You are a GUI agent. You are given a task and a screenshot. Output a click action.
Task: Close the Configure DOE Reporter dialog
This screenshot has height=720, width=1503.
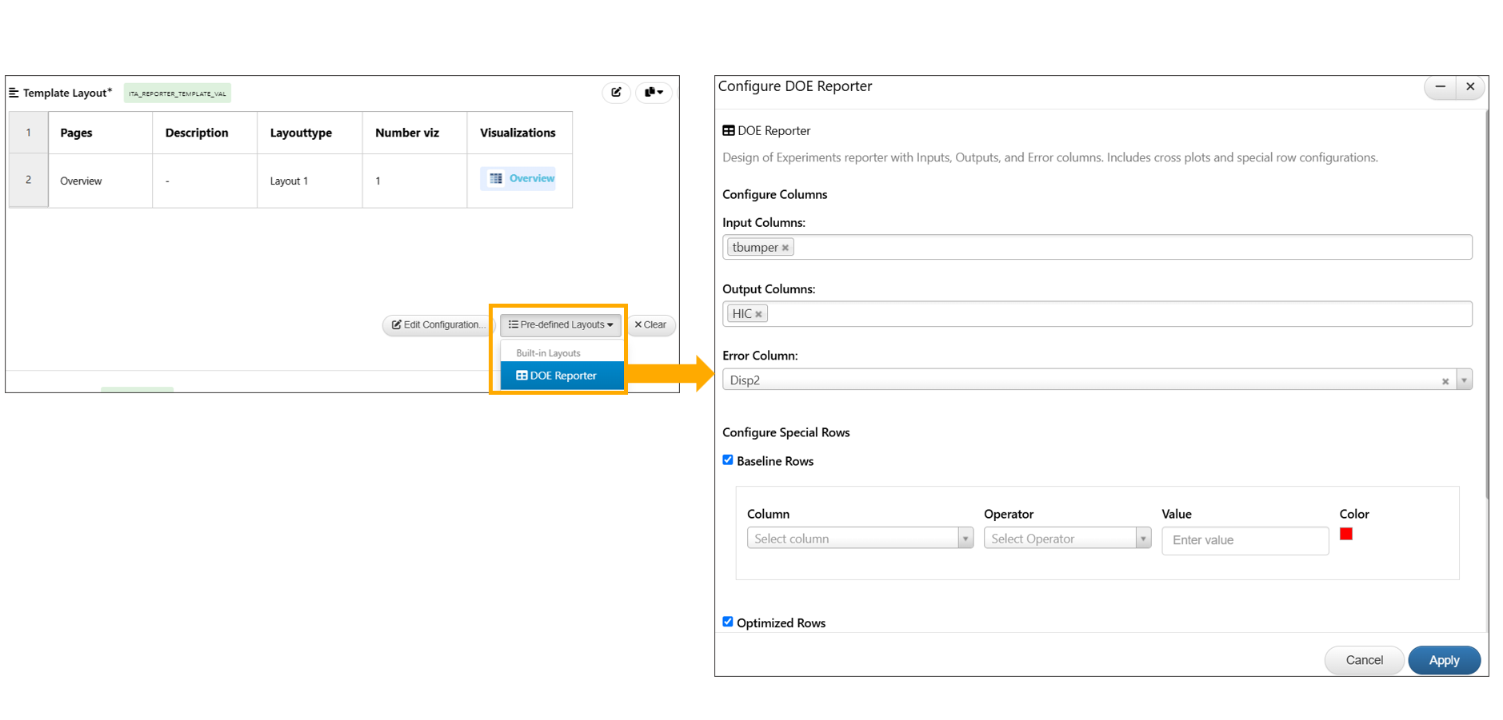coord(1470,86)
